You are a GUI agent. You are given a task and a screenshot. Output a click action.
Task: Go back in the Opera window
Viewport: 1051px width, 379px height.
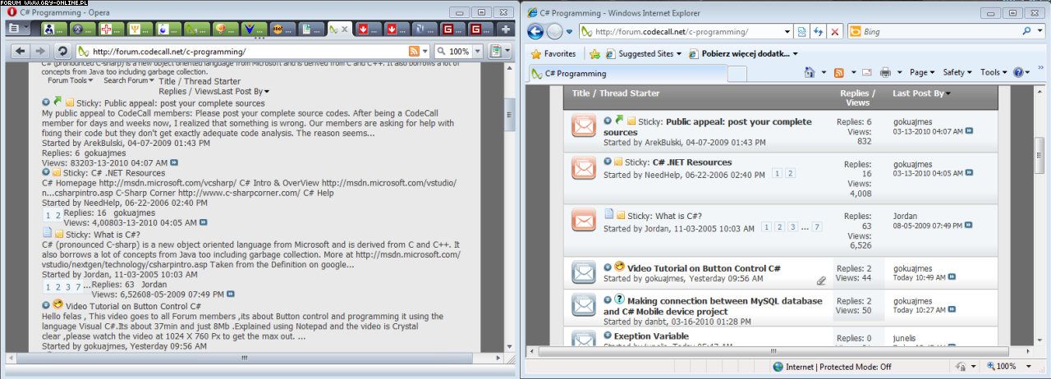(21, 51)
